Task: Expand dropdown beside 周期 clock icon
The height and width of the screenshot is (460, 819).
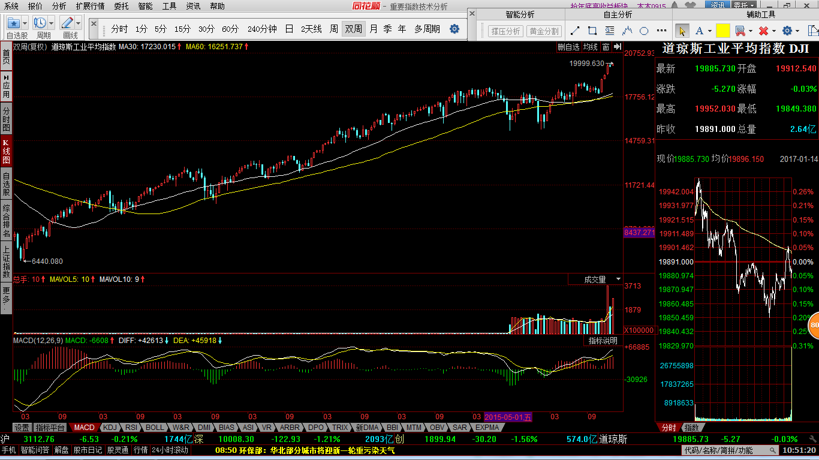Action: (x=52, y=23)
